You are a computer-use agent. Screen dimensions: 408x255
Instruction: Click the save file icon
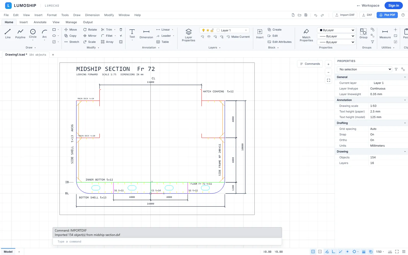point(306,15)
